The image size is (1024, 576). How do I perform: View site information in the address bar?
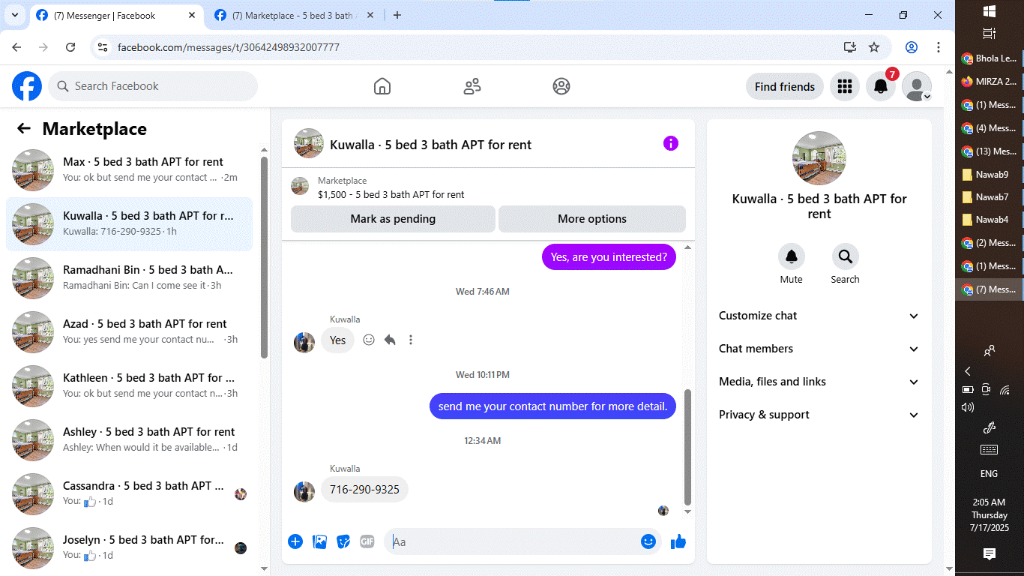[103, 47]
